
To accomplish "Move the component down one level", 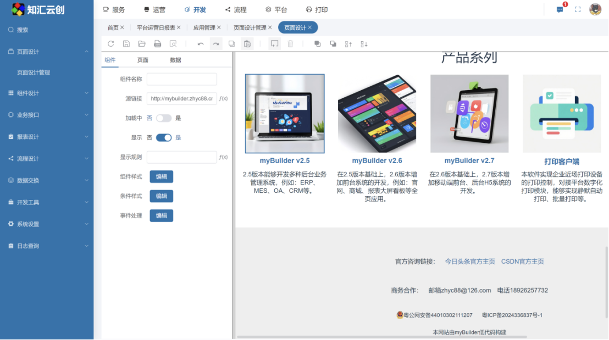I will tap(364, 44).
